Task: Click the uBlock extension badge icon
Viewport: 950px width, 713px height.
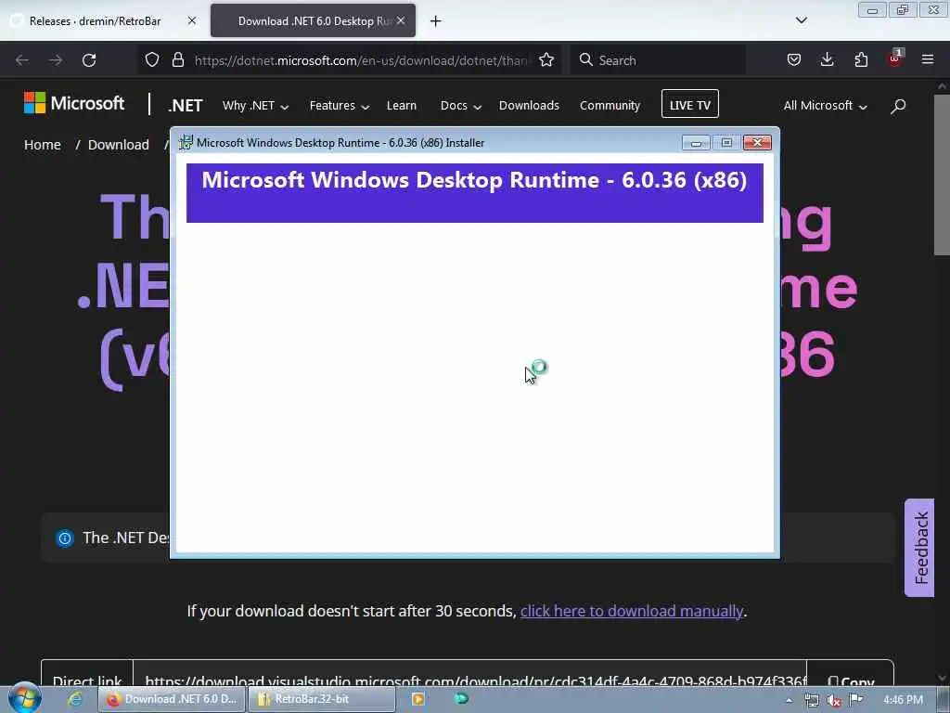Action: (895, 58)
